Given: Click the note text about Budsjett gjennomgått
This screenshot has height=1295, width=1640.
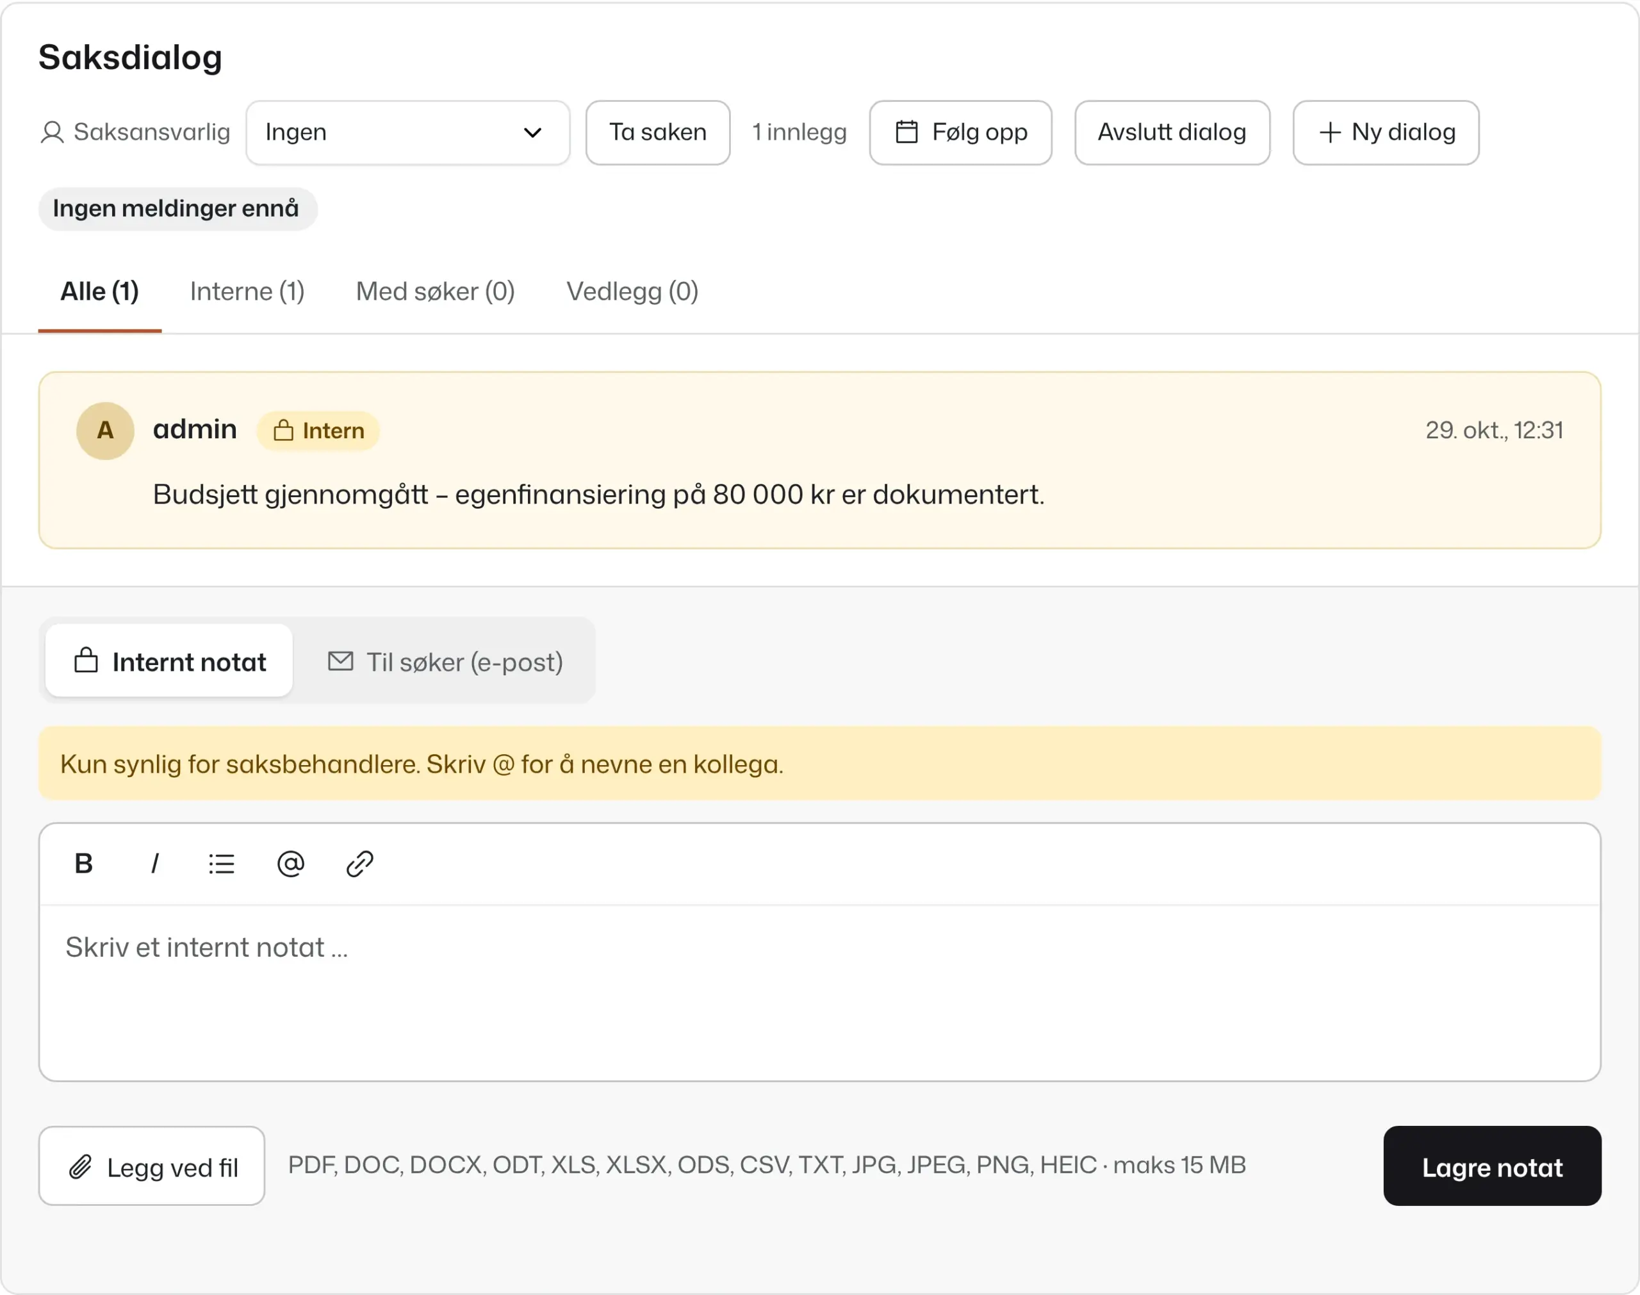Looking at the screenshot, I should coord(599,494).
